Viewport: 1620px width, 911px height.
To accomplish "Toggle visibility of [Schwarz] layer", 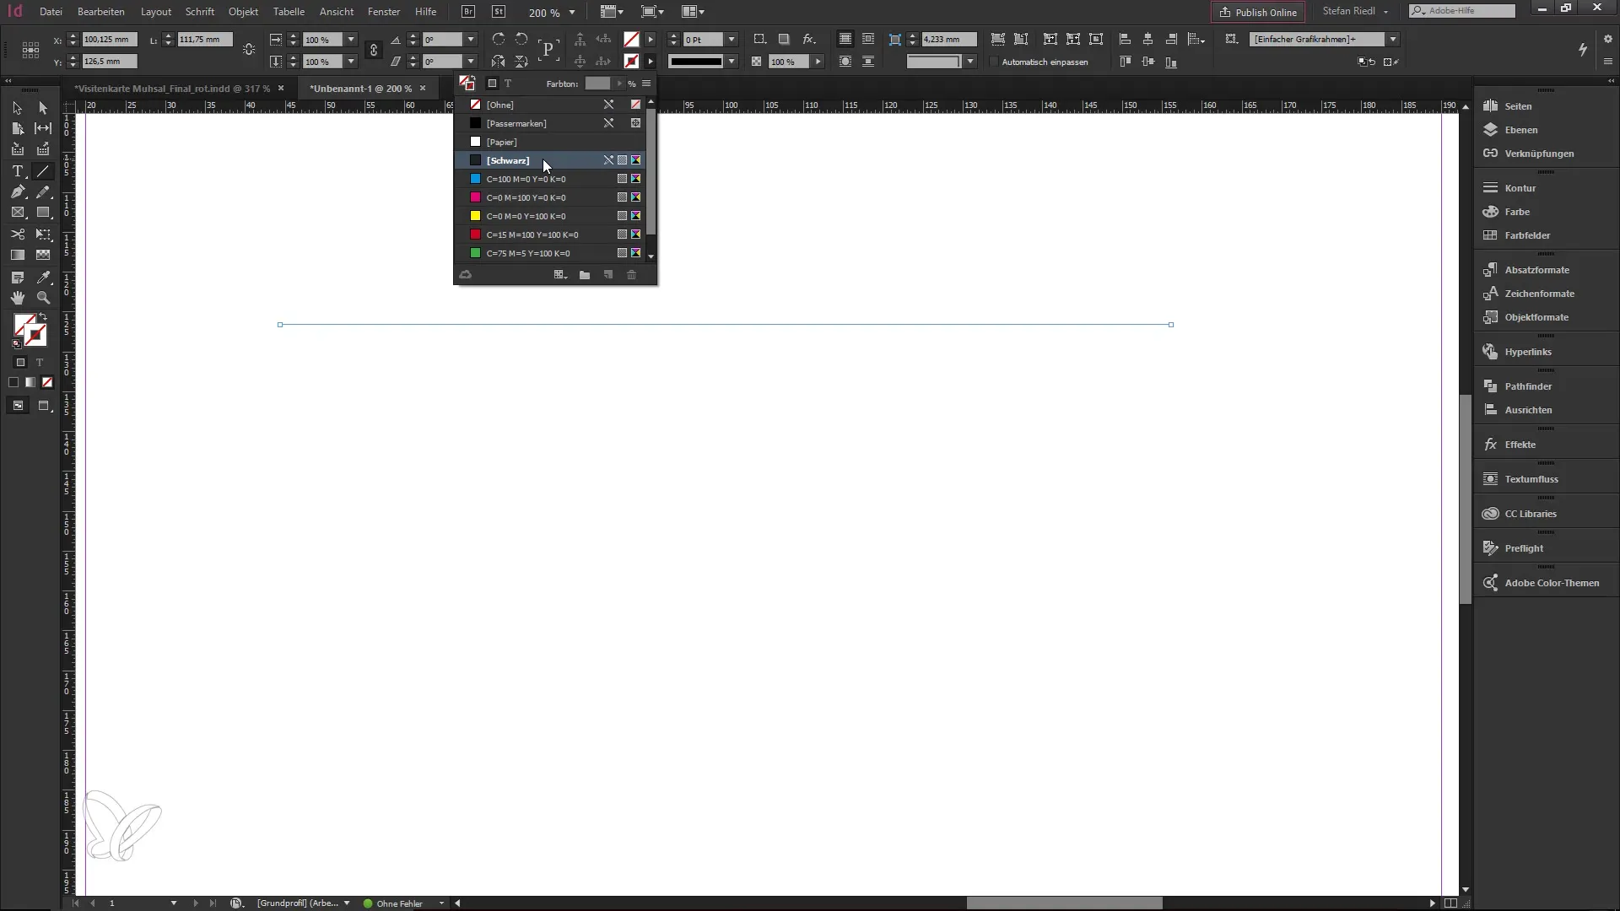I will tap(475, 160).
